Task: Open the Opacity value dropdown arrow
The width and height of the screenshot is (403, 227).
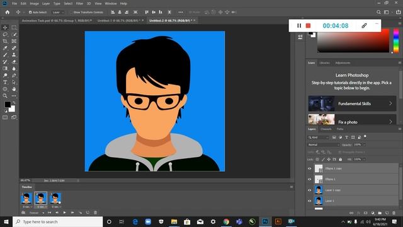Action: 364,144
